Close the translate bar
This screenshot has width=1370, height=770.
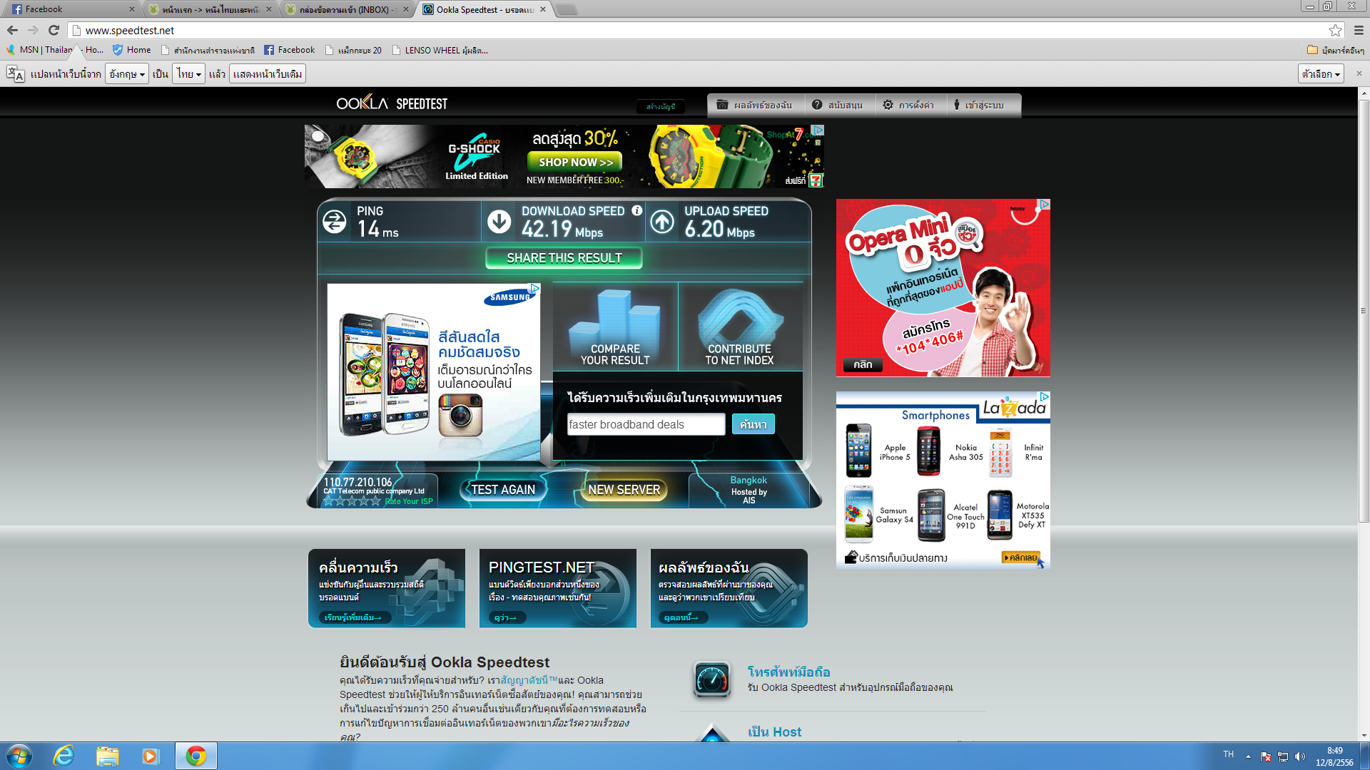(x=1359, y=73)
